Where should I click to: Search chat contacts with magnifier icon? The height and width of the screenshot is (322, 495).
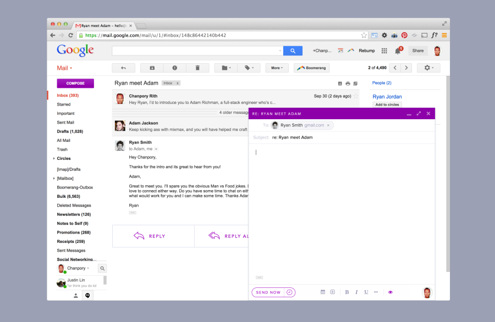[x=102, y=268]
